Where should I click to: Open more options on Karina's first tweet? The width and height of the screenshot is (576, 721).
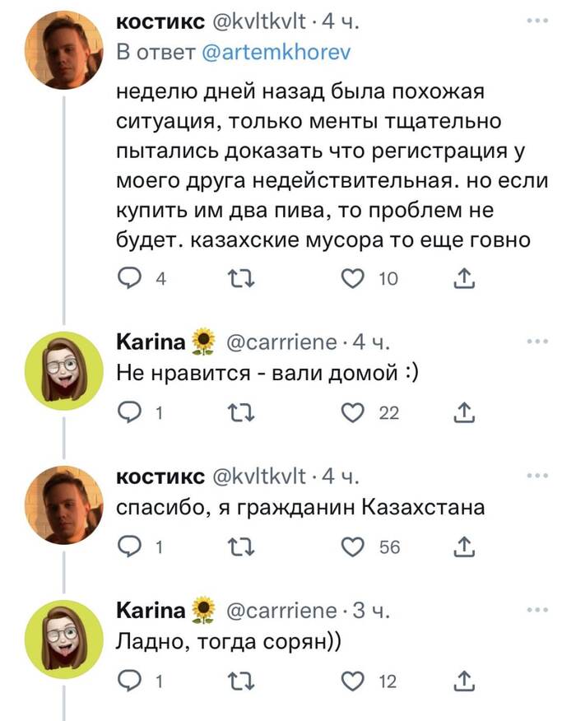tap(536, 341)
